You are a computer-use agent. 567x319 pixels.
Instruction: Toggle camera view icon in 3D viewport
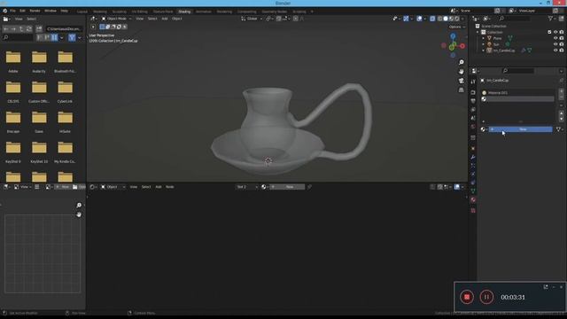[x=461, y=81]
